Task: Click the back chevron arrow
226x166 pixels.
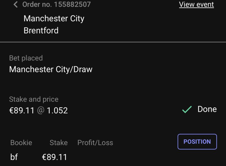Action: tap(16, 5)
